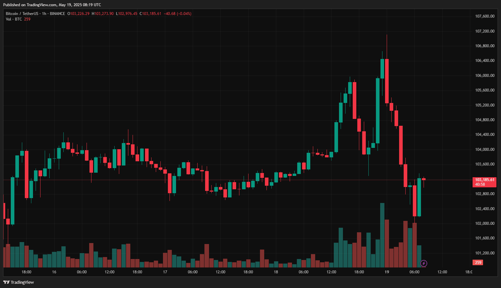Click the 106,400.00 price axis label

click(x=485, y=61)
